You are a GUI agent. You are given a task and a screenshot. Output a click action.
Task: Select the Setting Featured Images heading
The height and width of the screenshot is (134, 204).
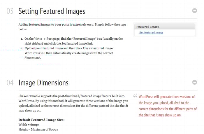[x=52, y=11]
